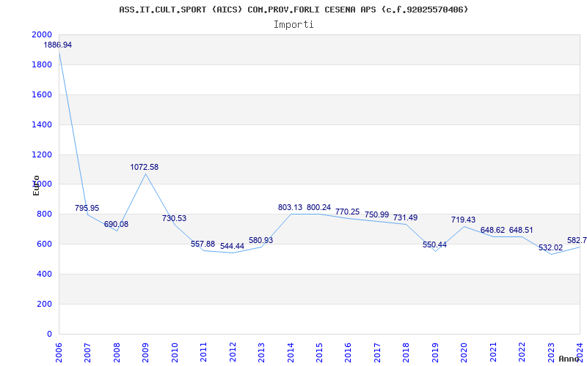Screen dimensions: 587x366
Task: Click the x-axis year 2006
Action: tap(59, 351)
